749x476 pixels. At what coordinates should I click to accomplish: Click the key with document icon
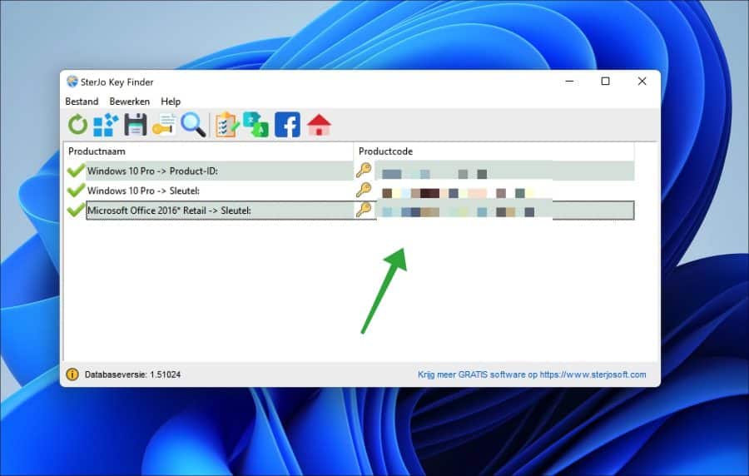tap(164, 125)
